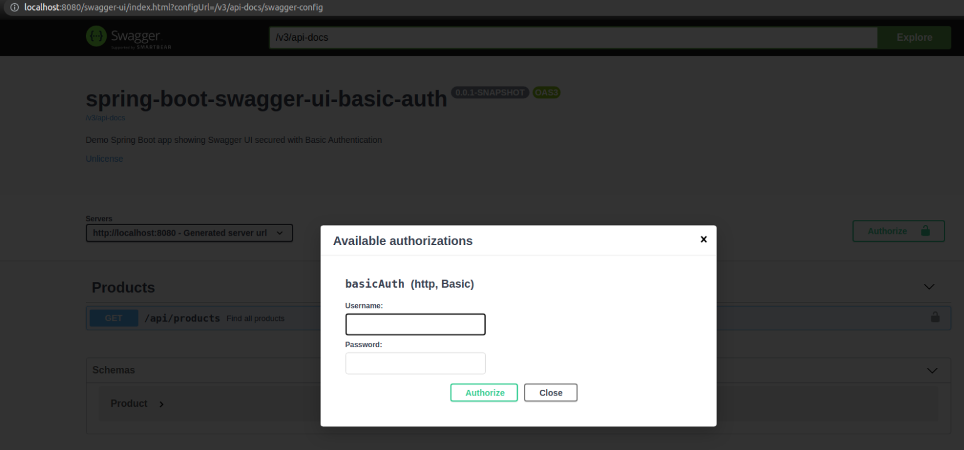Click the /v3/api-docs URL input box
964x450 pixels.
tap(574, 38)
